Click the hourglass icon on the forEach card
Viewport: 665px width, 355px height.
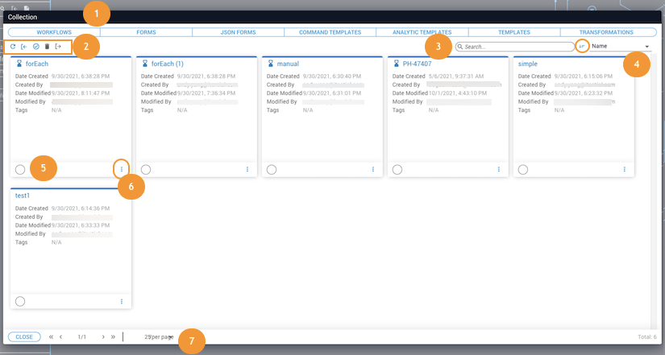pyautogui.click(x=19, y=64)
